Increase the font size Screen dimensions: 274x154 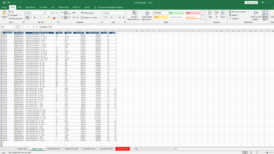tap(53, 13)
